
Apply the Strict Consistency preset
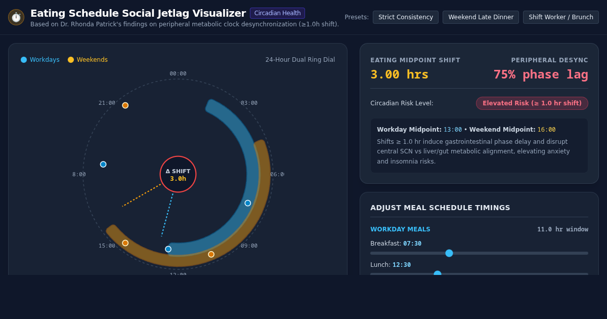tap(406, 17)
